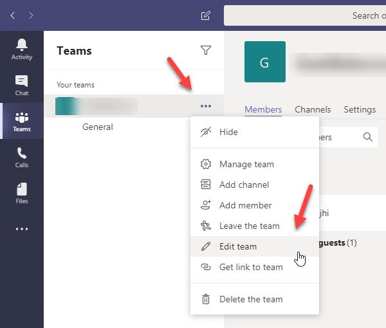The width and height of the screenshot is (386, 328).
Task: Go back using the left arrow
Action: [13, 15]
